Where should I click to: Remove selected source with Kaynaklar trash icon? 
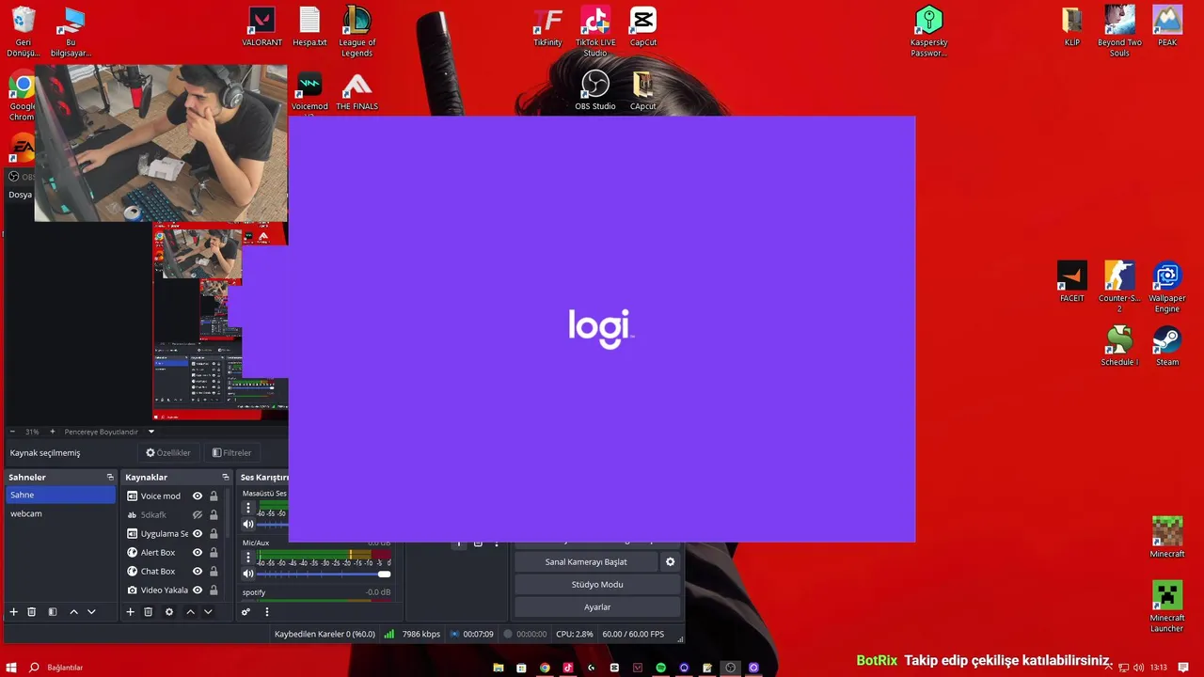coord(148,612)
